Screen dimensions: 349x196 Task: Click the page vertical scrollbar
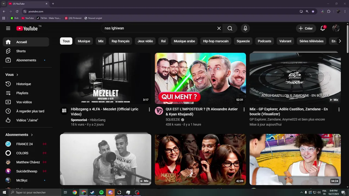coord(347,39)
